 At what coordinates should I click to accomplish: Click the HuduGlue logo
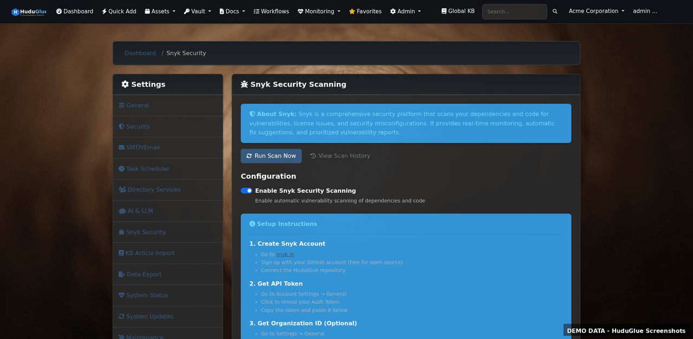(29, 11)
